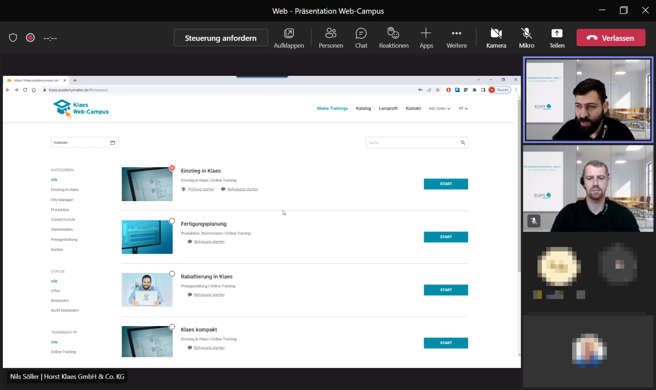This screenshot has height=390, width=656.
Task: Click Teilen share screen icon
Action: point(557,33)
